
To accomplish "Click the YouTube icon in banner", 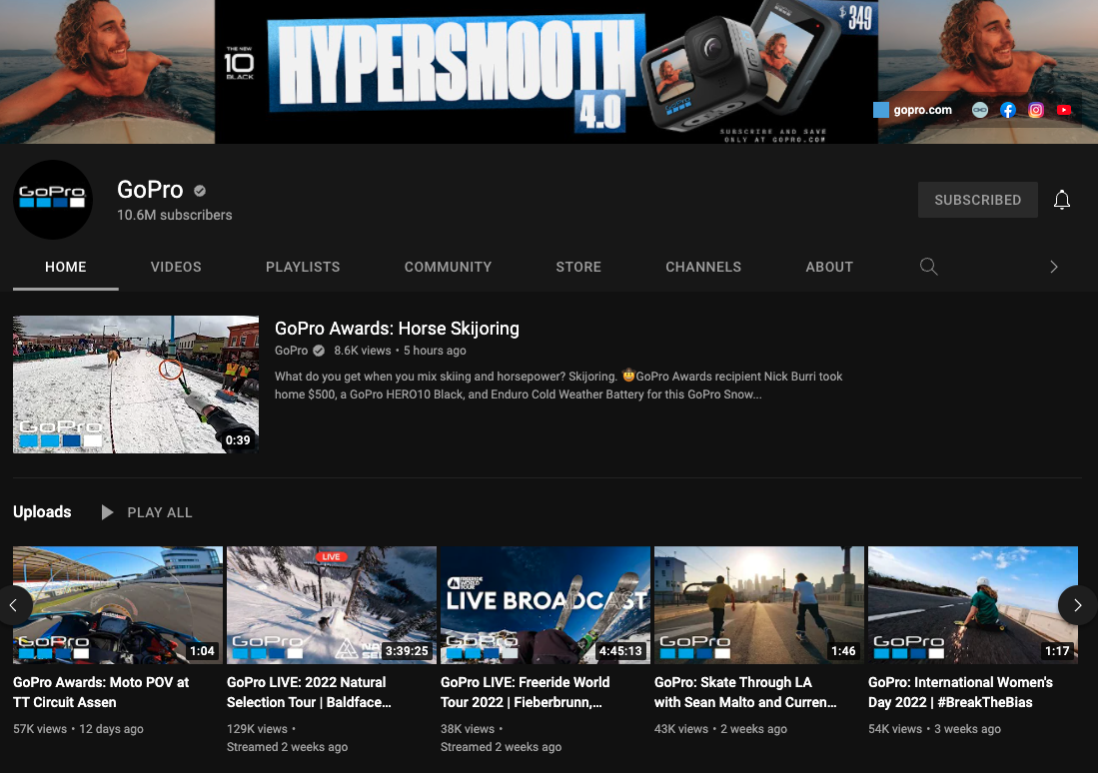I will pos(1064,111).
